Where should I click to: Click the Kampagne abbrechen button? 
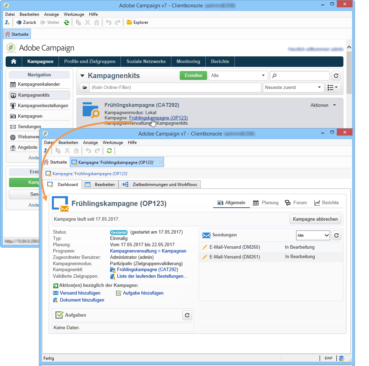(x=315, y=219)
